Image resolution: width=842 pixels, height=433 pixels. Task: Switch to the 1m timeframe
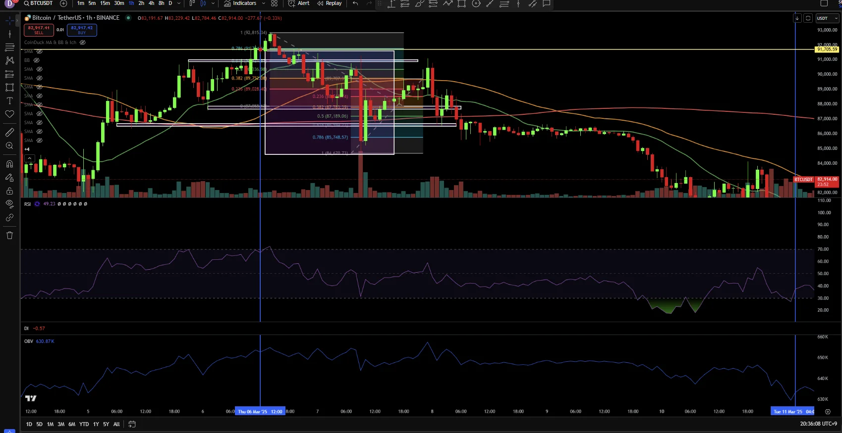point(81,3)
